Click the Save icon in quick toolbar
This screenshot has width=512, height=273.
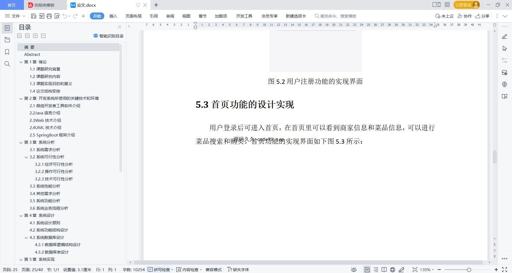34,16
